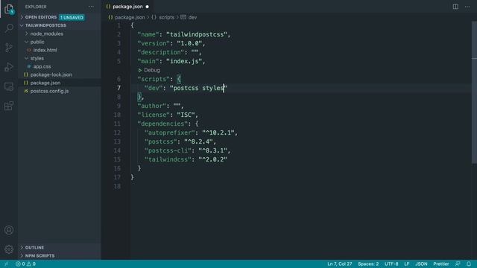Click Ln 7, Col 27 in status bar
Viewport: 477px width, 268px height.
click(x=340, y=264)
